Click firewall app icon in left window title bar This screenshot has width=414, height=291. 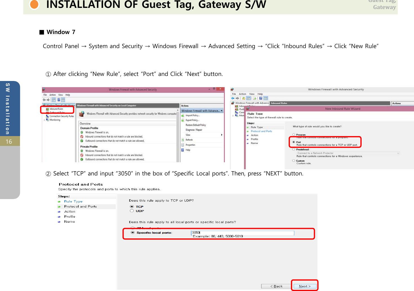coord(44,89)
